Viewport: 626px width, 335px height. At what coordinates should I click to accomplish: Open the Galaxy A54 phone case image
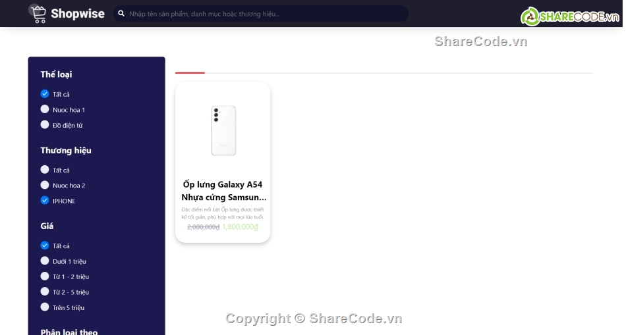[x=223, y=130]
